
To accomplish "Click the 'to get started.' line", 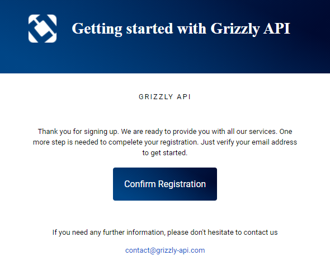I will tap(165, 152).
